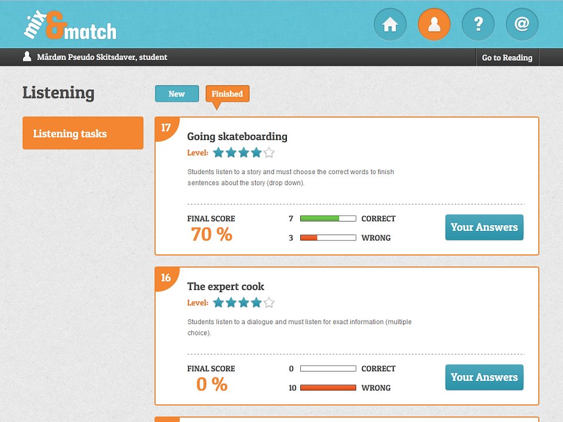The height and width of the screenshot is (422, 563).
Task: Click the full red wrong bar for expert cook
Action: (x=328, y=387)
